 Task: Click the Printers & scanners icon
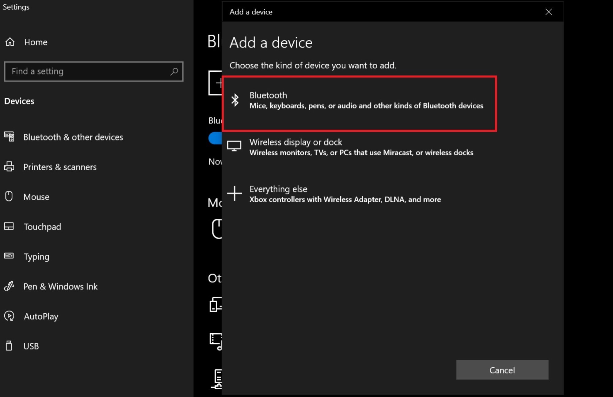[9, 167]
